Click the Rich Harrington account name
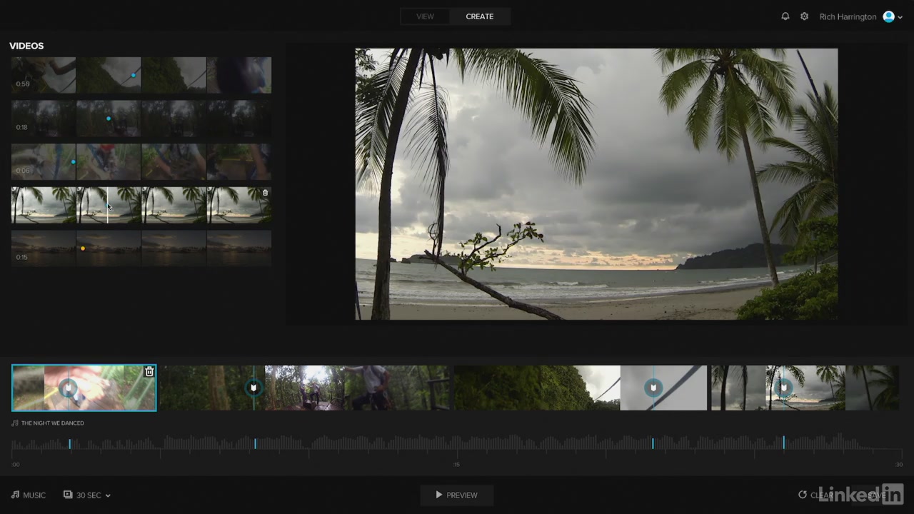The height and width of the screenshot is (514, 914). tap(848, 16)
